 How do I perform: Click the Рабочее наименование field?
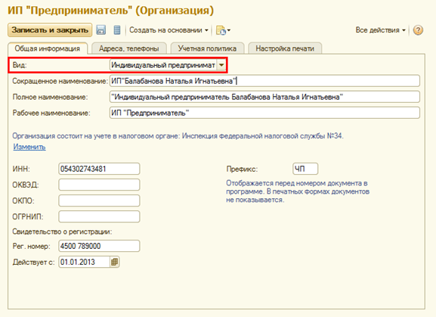[264, 113]
